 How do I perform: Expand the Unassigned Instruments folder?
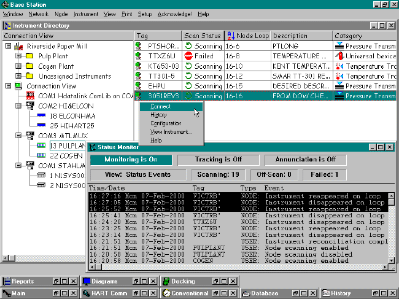(19, 76)
